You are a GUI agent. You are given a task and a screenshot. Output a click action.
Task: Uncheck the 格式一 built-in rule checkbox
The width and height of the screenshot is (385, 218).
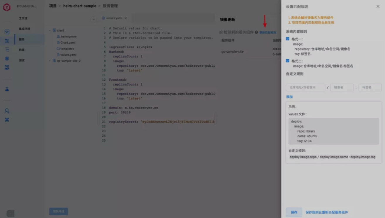[288, 39]
